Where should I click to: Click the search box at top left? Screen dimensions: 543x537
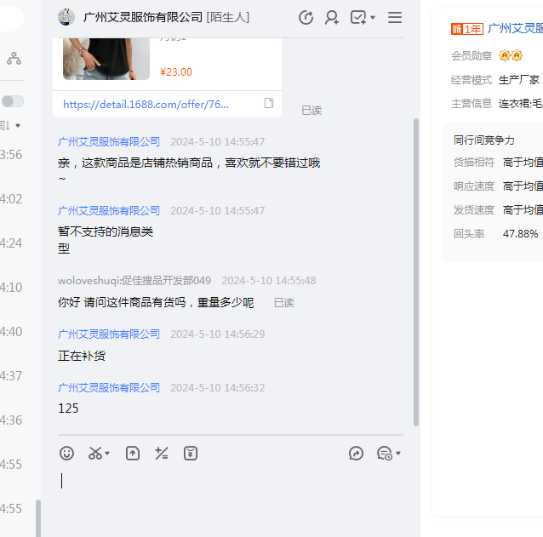[12, 19]
